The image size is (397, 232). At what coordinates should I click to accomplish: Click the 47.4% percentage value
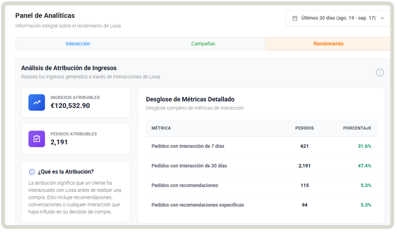[x=364, y=165]
